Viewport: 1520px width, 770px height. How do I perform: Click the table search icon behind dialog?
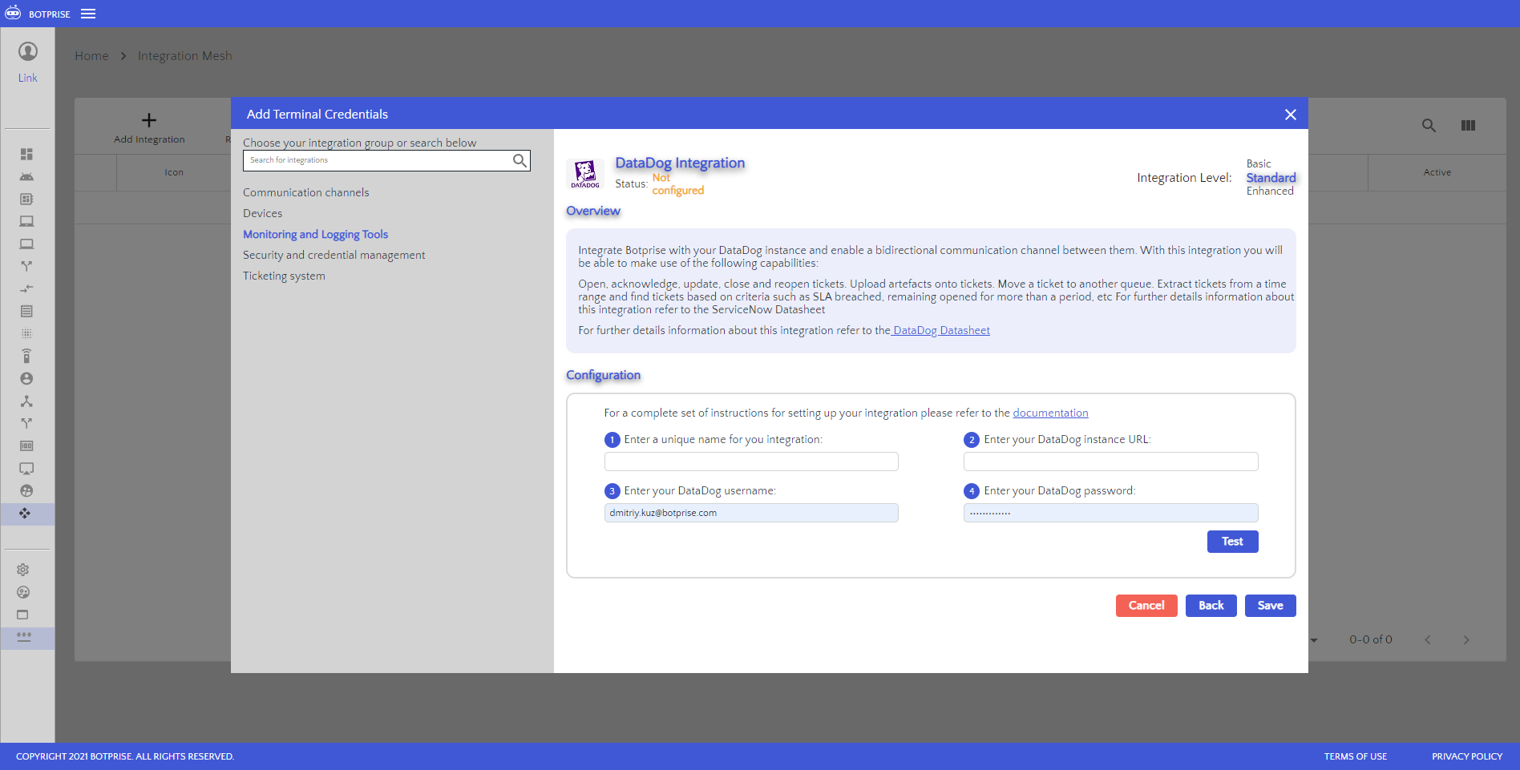click(x=1429, y=125)
